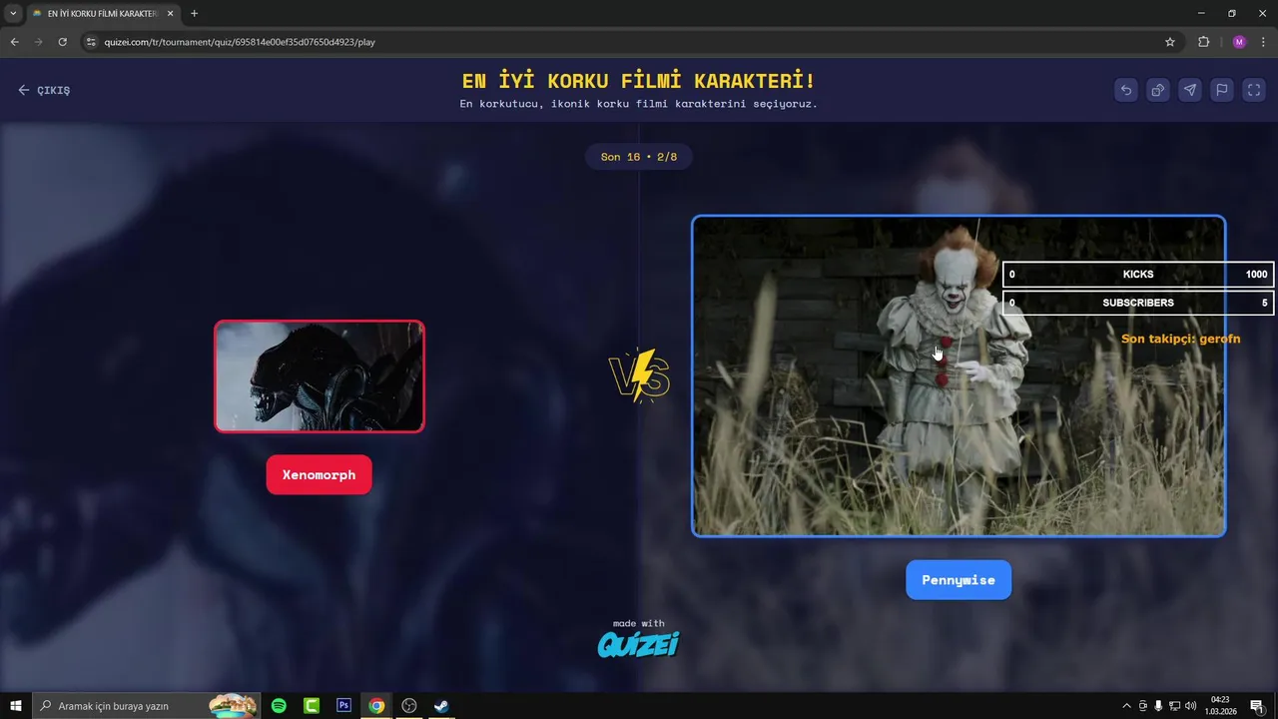Viewport: 1278px width, 719px height.
Task: Go back in Chrome browser
Action: pos(14,42)
